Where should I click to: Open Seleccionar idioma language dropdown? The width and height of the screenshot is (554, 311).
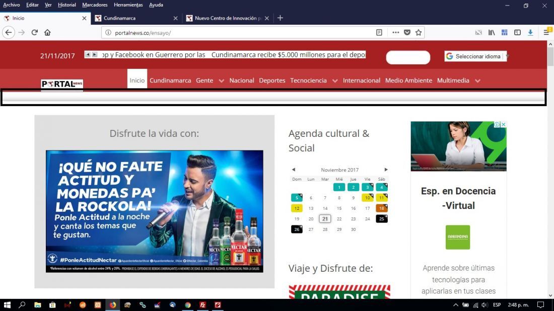coord(475,56)
